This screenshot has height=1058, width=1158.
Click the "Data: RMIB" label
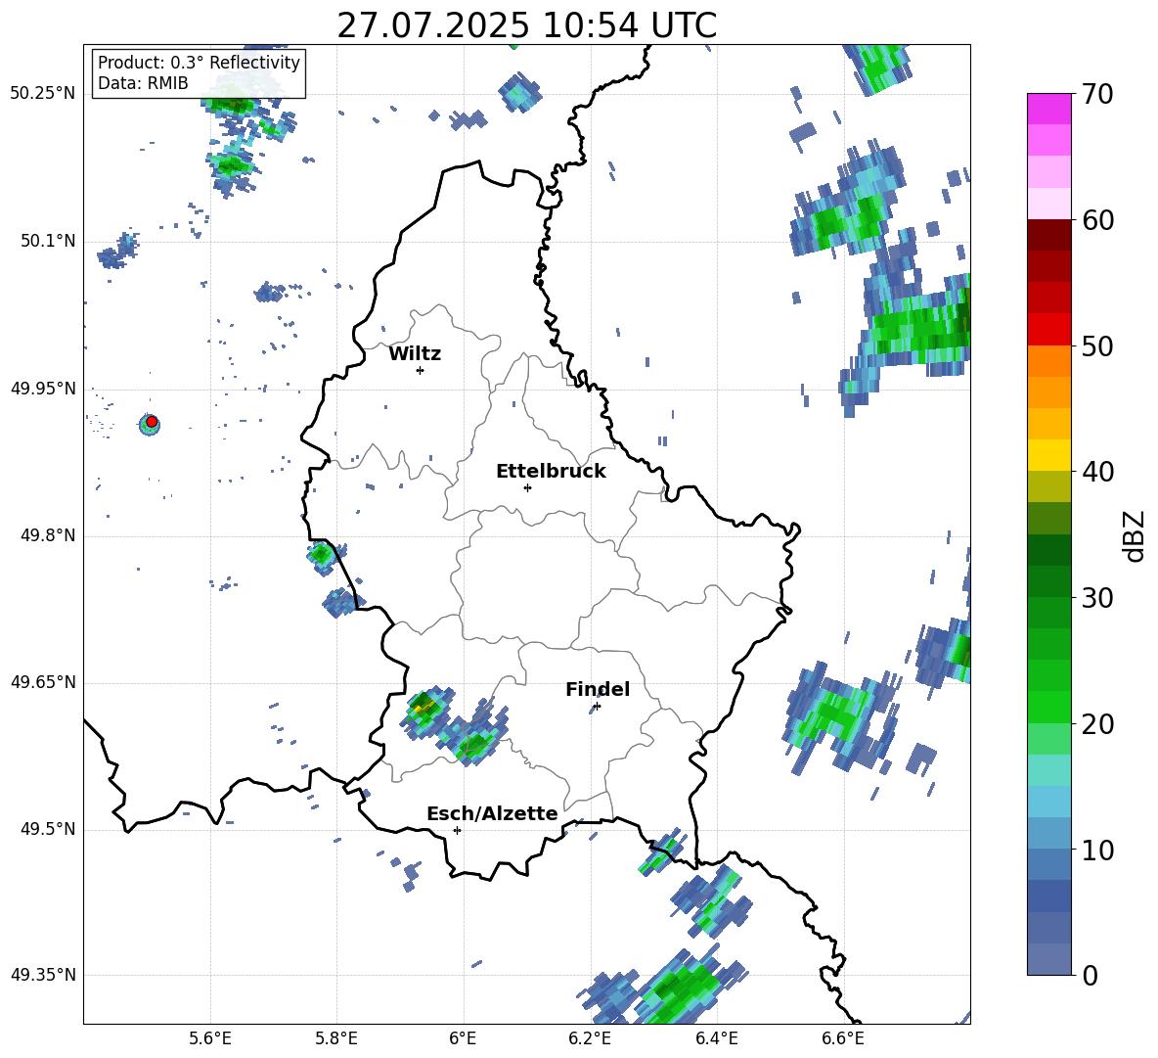[x=143, y=83]
